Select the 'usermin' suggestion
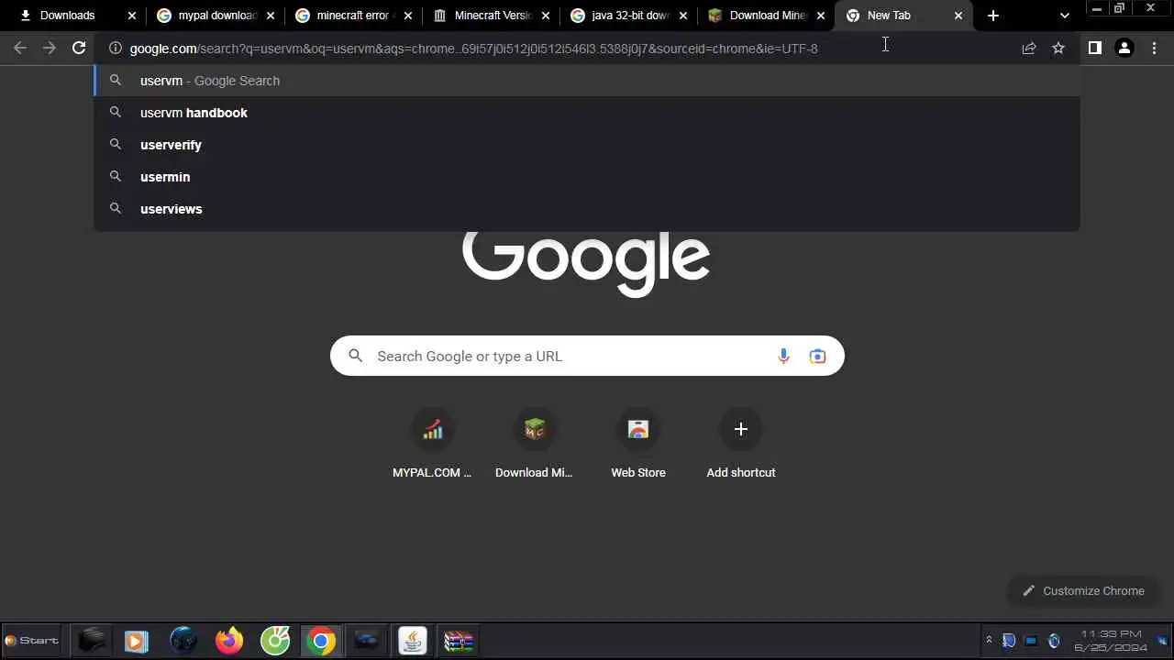This screenshot has width=1174, height=660. (x=587, y=177)
